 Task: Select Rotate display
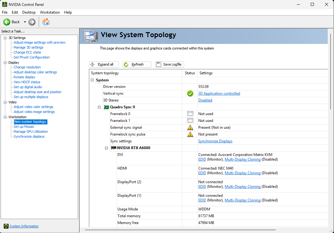24,77
